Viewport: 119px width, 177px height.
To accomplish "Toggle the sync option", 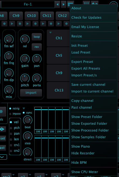I will point(24,113).
